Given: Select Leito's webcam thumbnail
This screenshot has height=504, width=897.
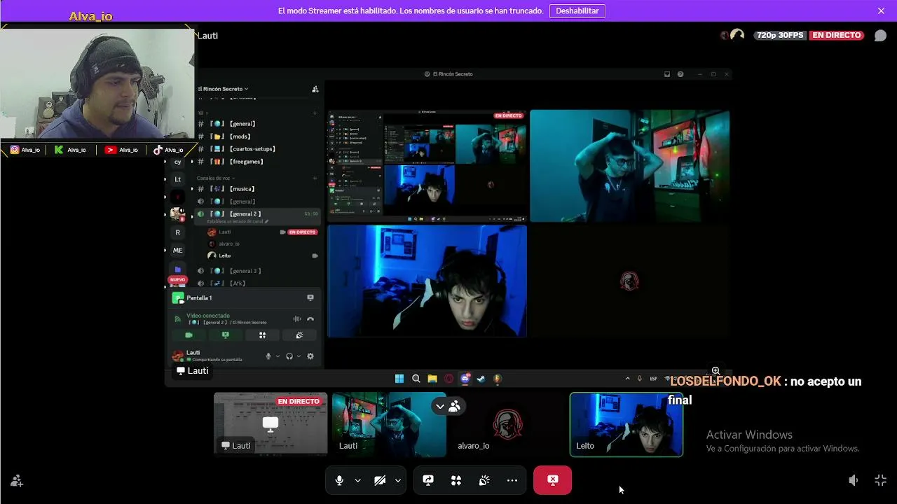Looking at the screenshot, I should pos(626,424).
